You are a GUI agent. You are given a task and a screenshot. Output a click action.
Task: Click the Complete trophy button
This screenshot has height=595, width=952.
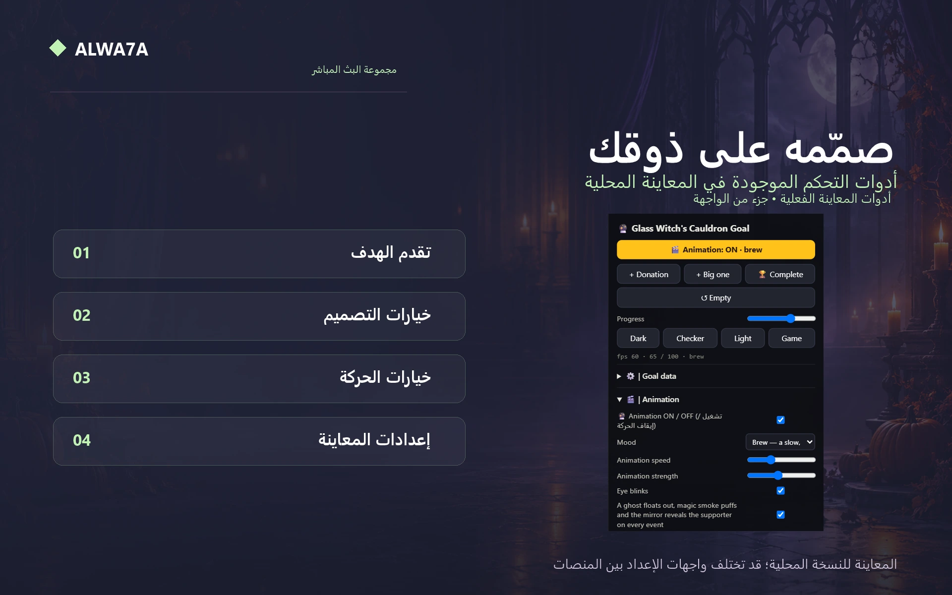point(780,274)
